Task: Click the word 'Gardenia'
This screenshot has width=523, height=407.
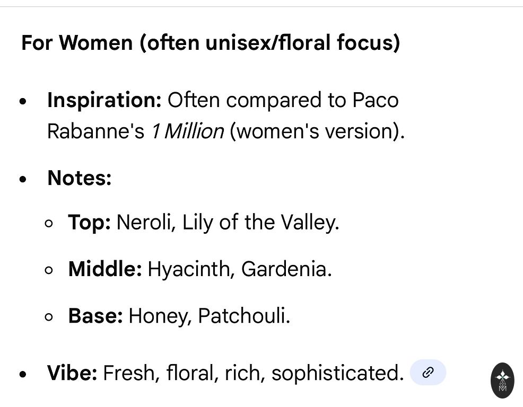Action: tap(285, 269)
